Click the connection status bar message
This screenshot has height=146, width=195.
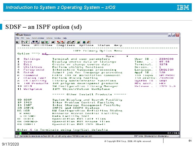pyautogui.click(x=56, y=136)
